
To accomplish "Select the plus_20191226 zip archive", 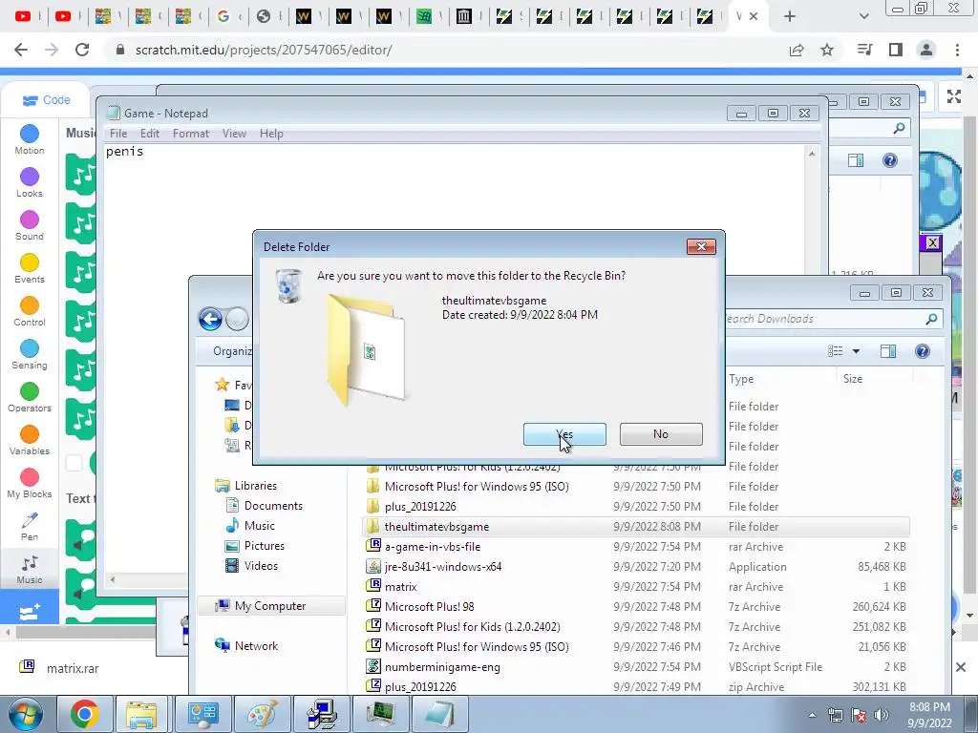I will tap(635, 687).
